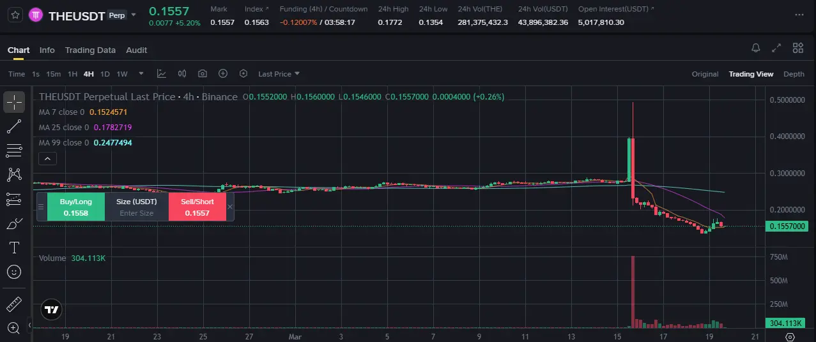The height and width of the screenshot is (342, 816).
Task: Select the crosshair cursor tool
Action: [14, 102]
